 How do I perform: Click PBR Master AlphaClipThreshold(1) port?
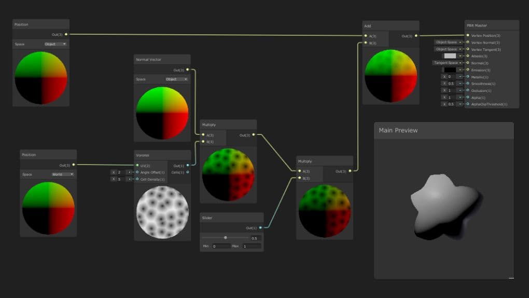468,104
